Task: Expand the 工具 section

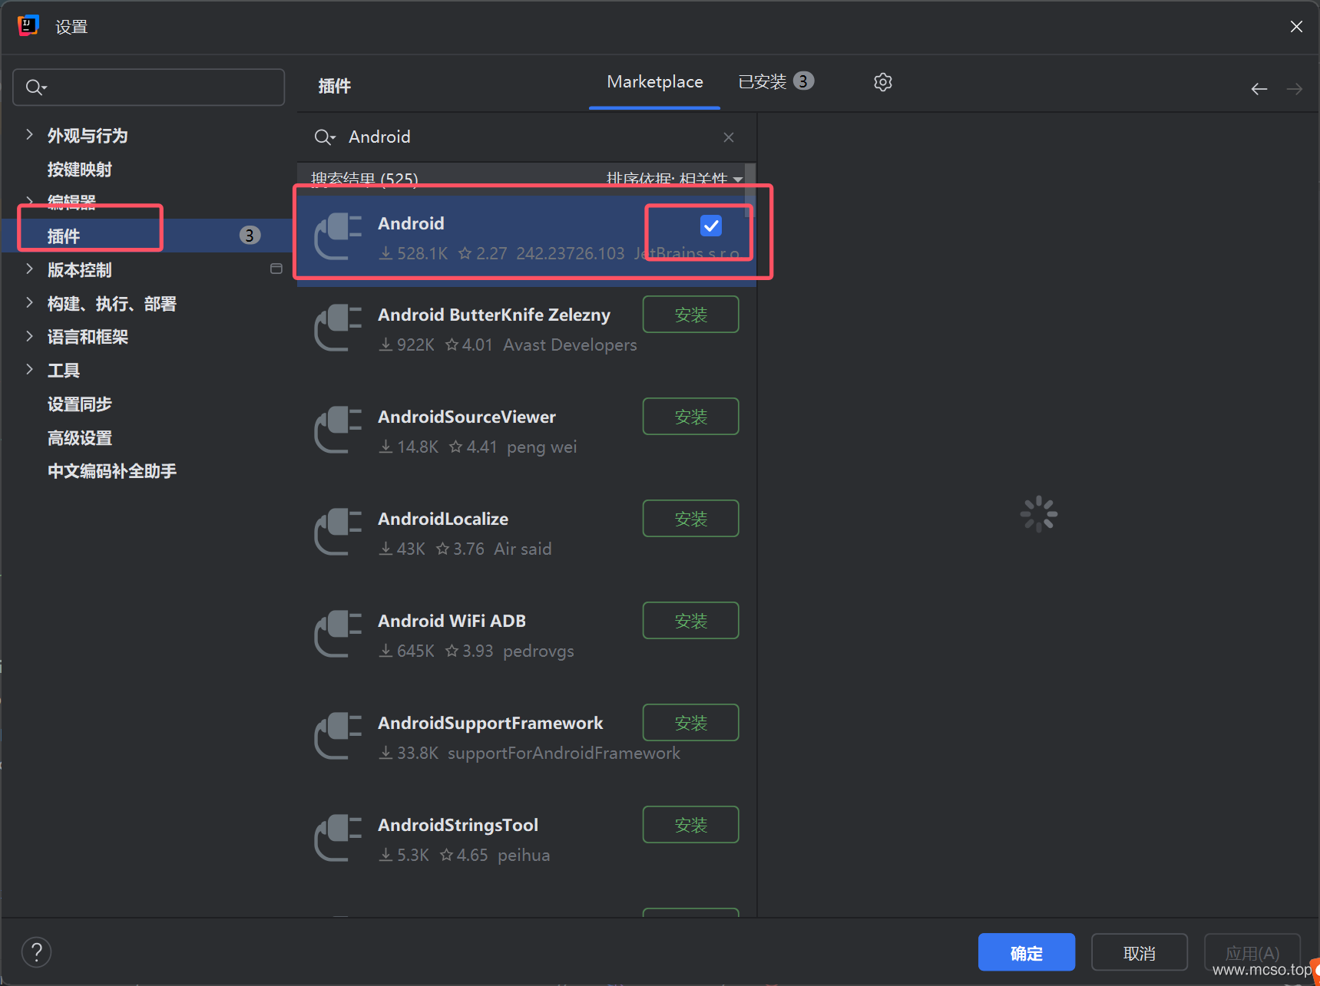Action: 29,369
